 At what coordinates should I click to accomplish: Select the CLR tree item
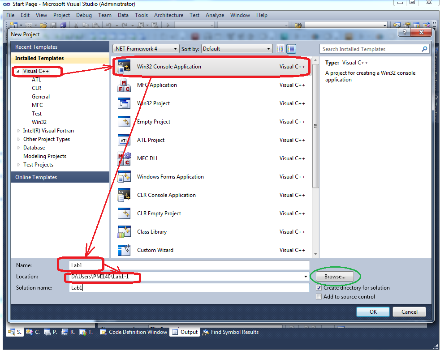tap(36, 88)
